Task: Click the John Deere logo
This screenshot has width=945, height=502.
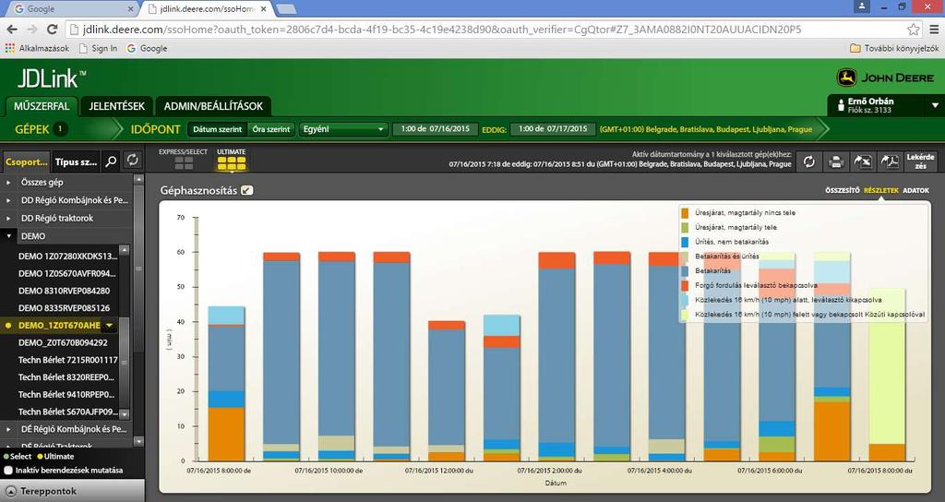Action: tap(885, 78)
